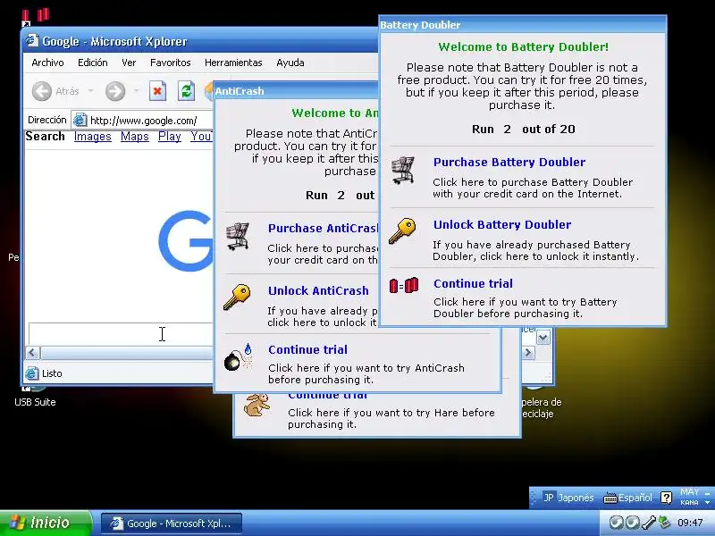The image size is (715, 536).
Task: Click Purchase Battery Doubler link
Action: 509,163
